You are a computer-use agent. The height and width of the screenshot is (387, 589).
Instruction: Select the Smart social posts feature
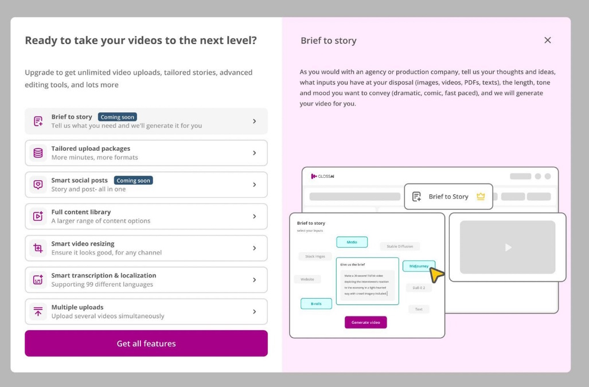[146, 185]
